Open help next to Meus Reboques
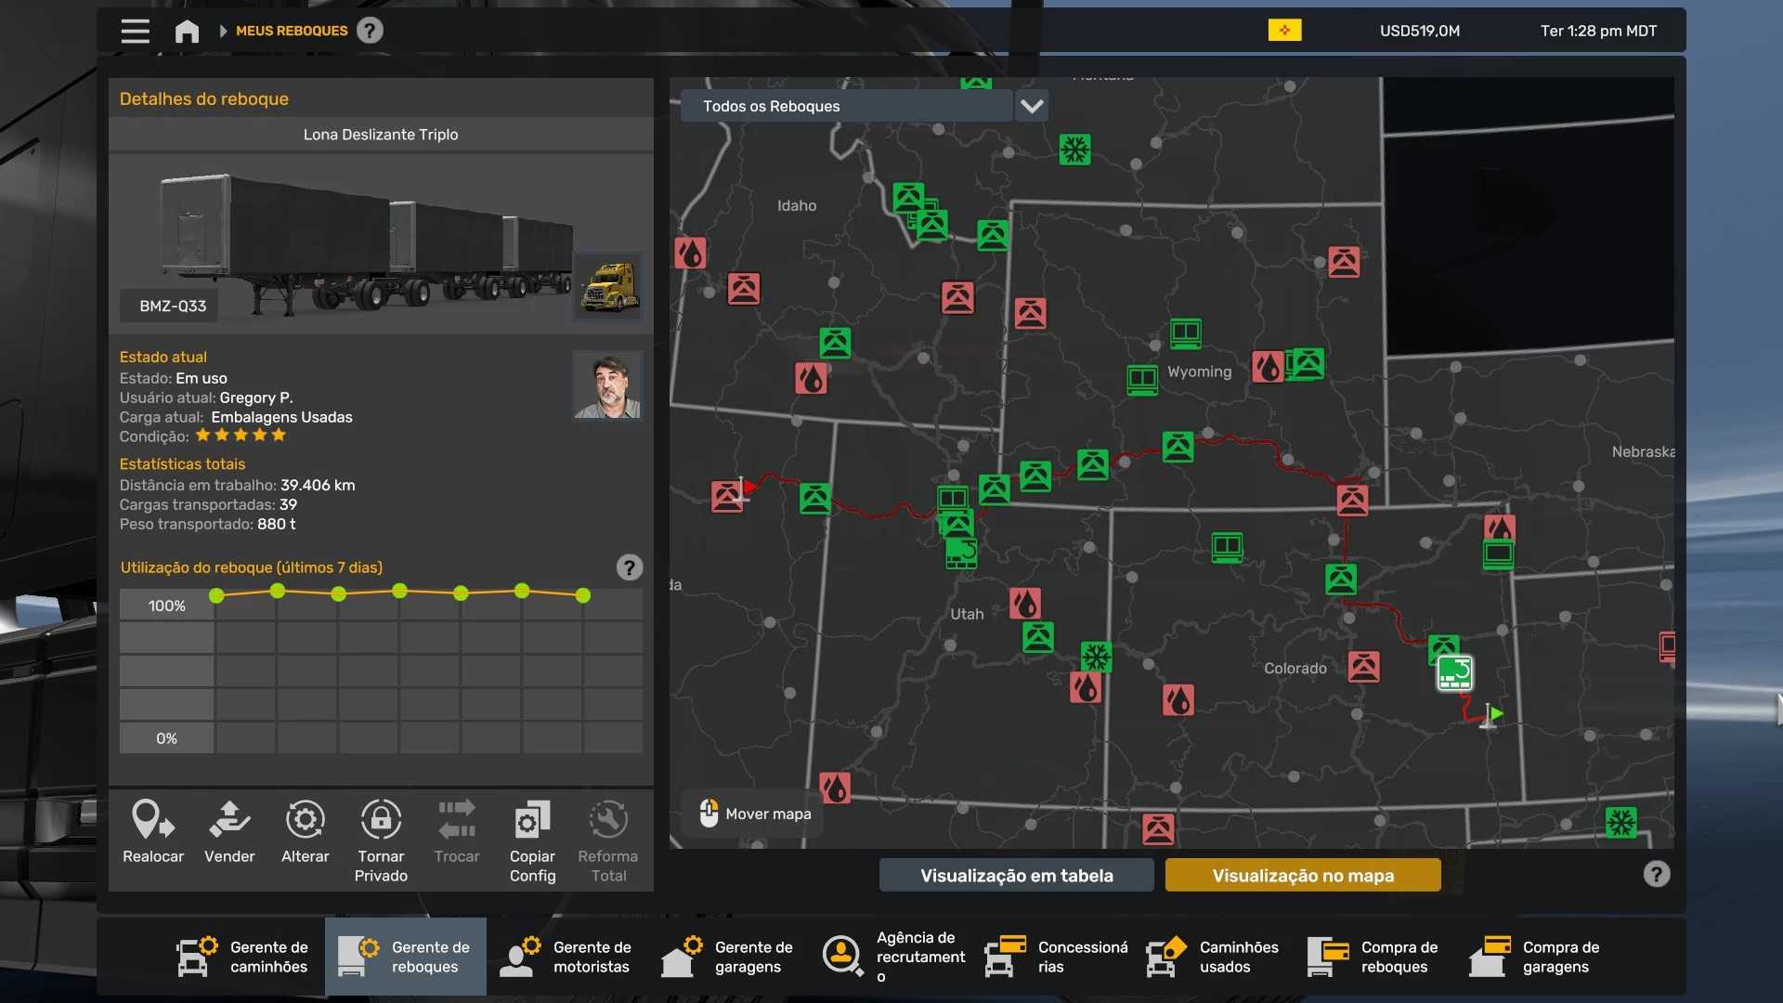Screen dimensions: 1783x1003 [370, 31]
